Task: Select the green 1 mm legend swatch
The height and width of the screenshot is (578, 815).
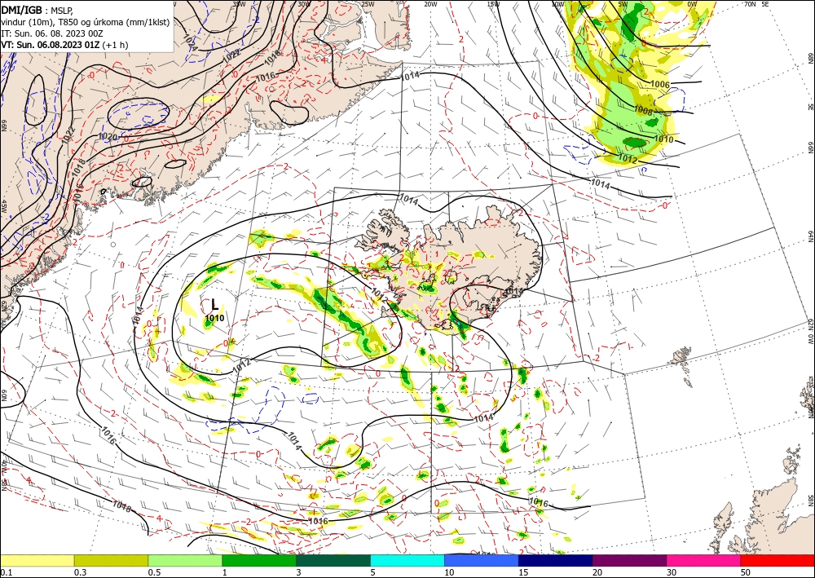Action: coord(259,560)
